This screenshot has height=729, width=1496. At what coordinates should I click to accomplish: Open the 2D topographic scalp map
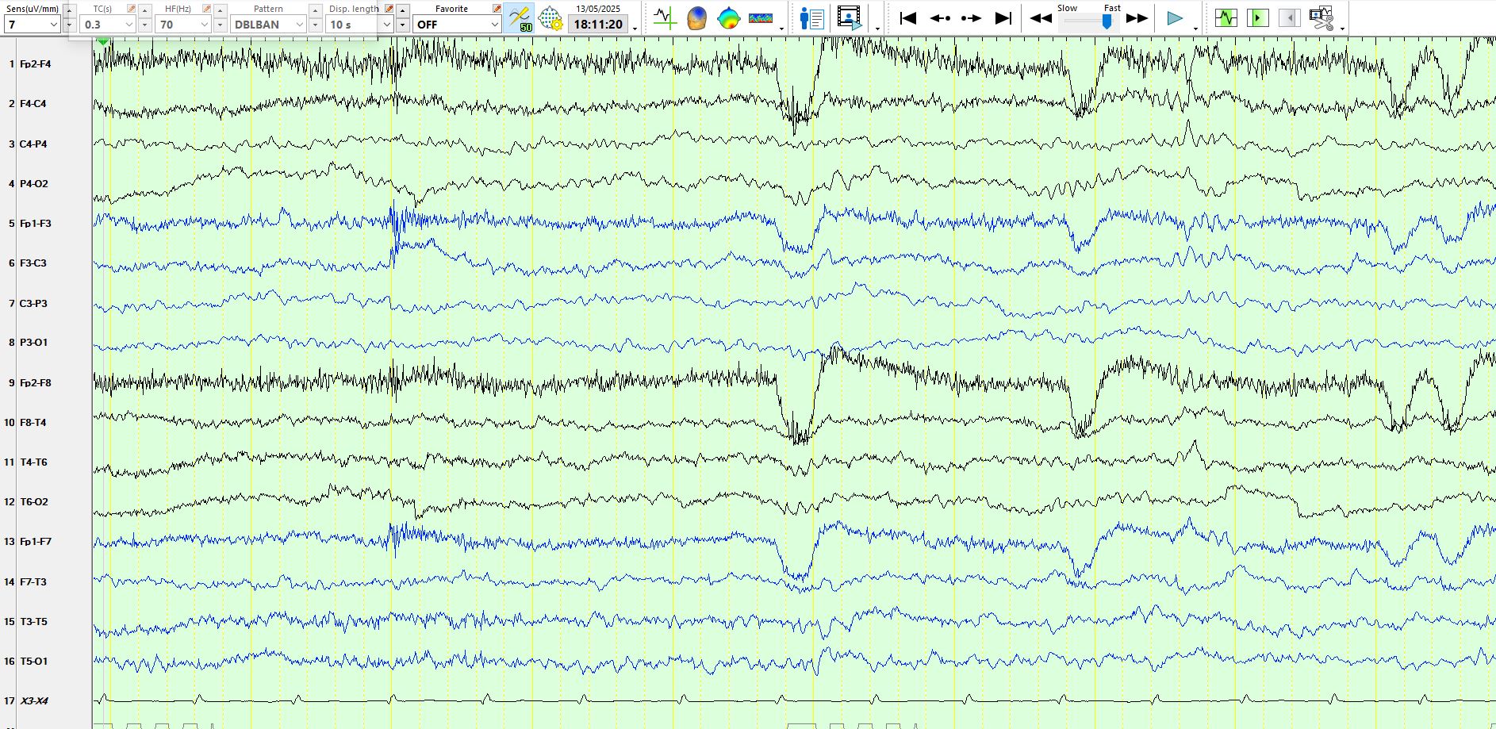728,18
